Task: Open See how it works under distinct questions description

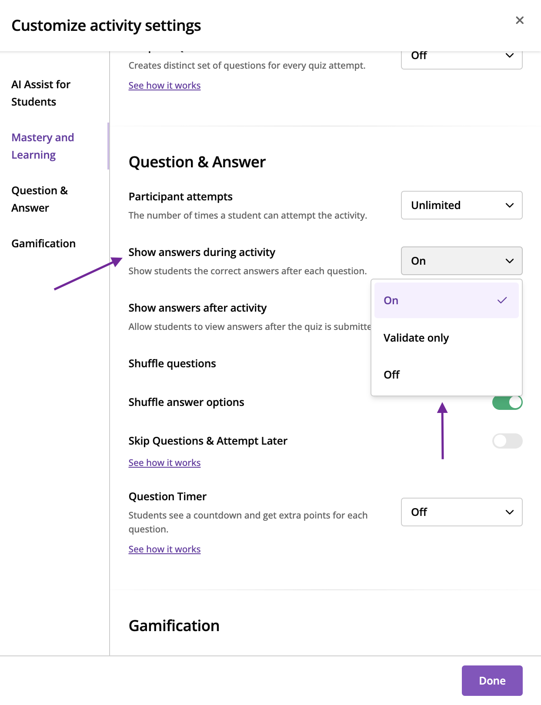Action: point(164,85)
